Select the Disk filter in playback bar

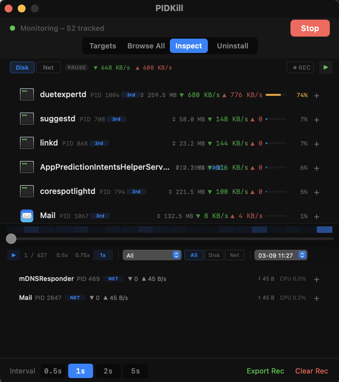point(214,255)
